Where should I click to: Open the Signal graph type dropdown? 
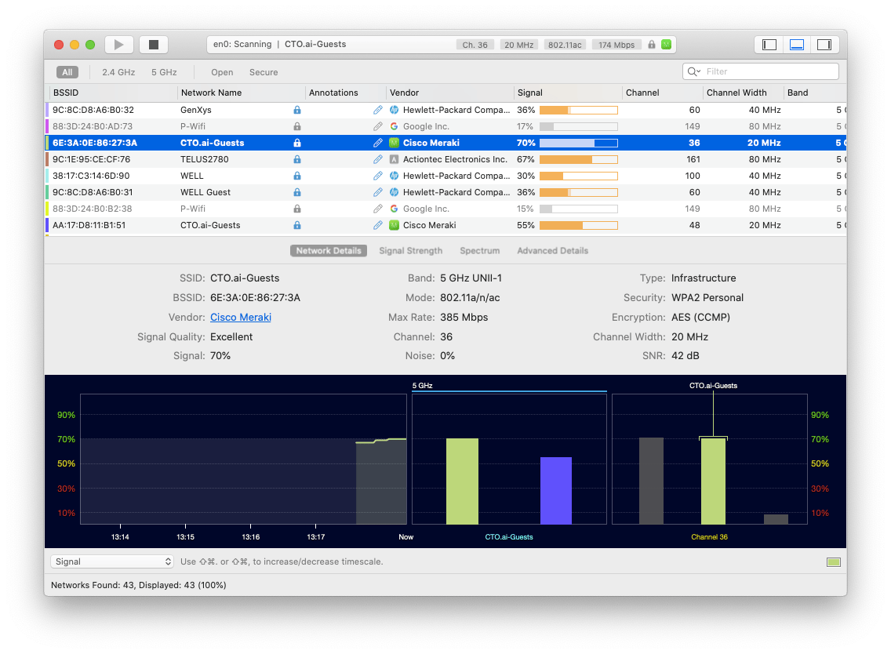[112, 561]
